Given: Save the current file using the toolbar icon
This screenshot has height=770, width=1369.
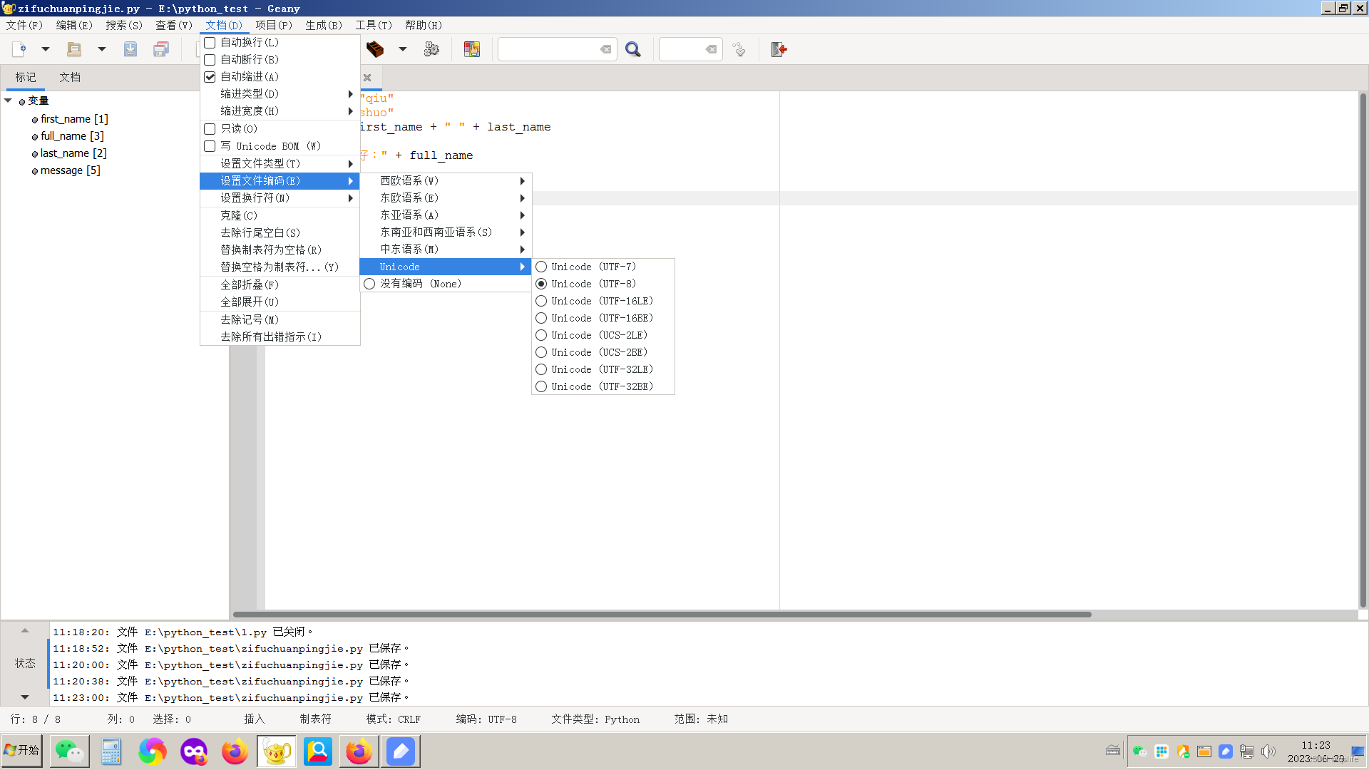Looking at the screenshot, I should [x=130, y=49].
